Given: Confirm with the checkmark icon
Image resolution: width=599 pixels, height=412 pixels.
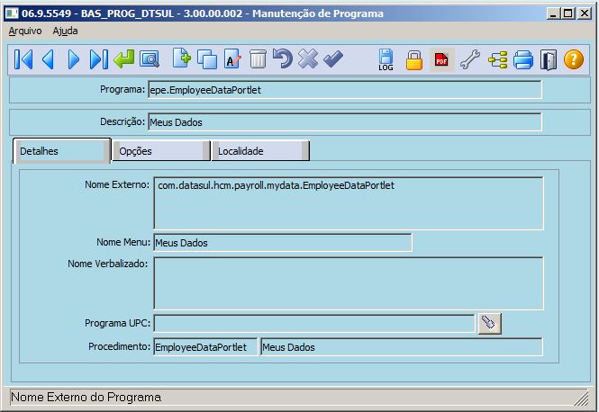Looking at the screenshot, I should [x=333, y=59].
